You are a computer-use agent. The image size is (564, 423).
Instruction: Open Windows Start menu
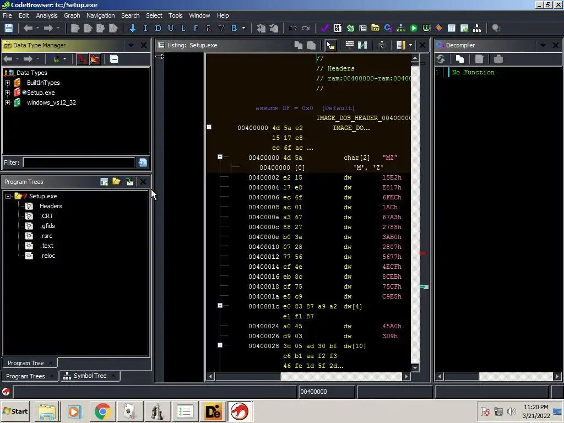point(15,411)
